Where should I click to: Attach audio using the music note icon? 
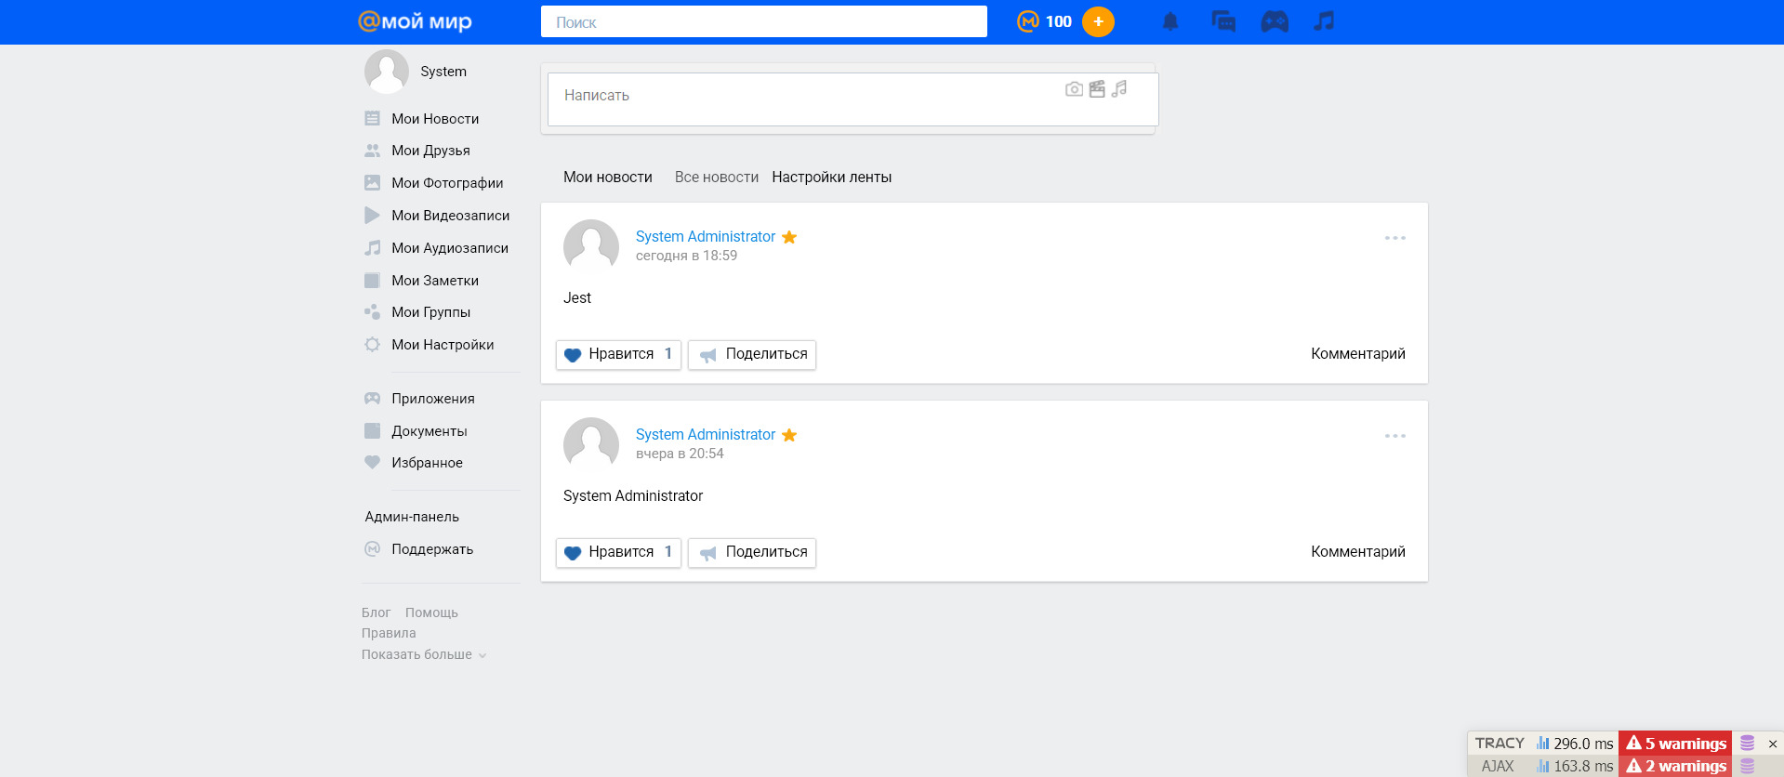click(x=1119, y=89)
